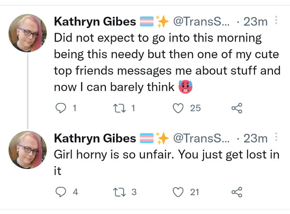Open the more options menu on second tweet
This screenshot has height=214, width=290.
[276, 137]
